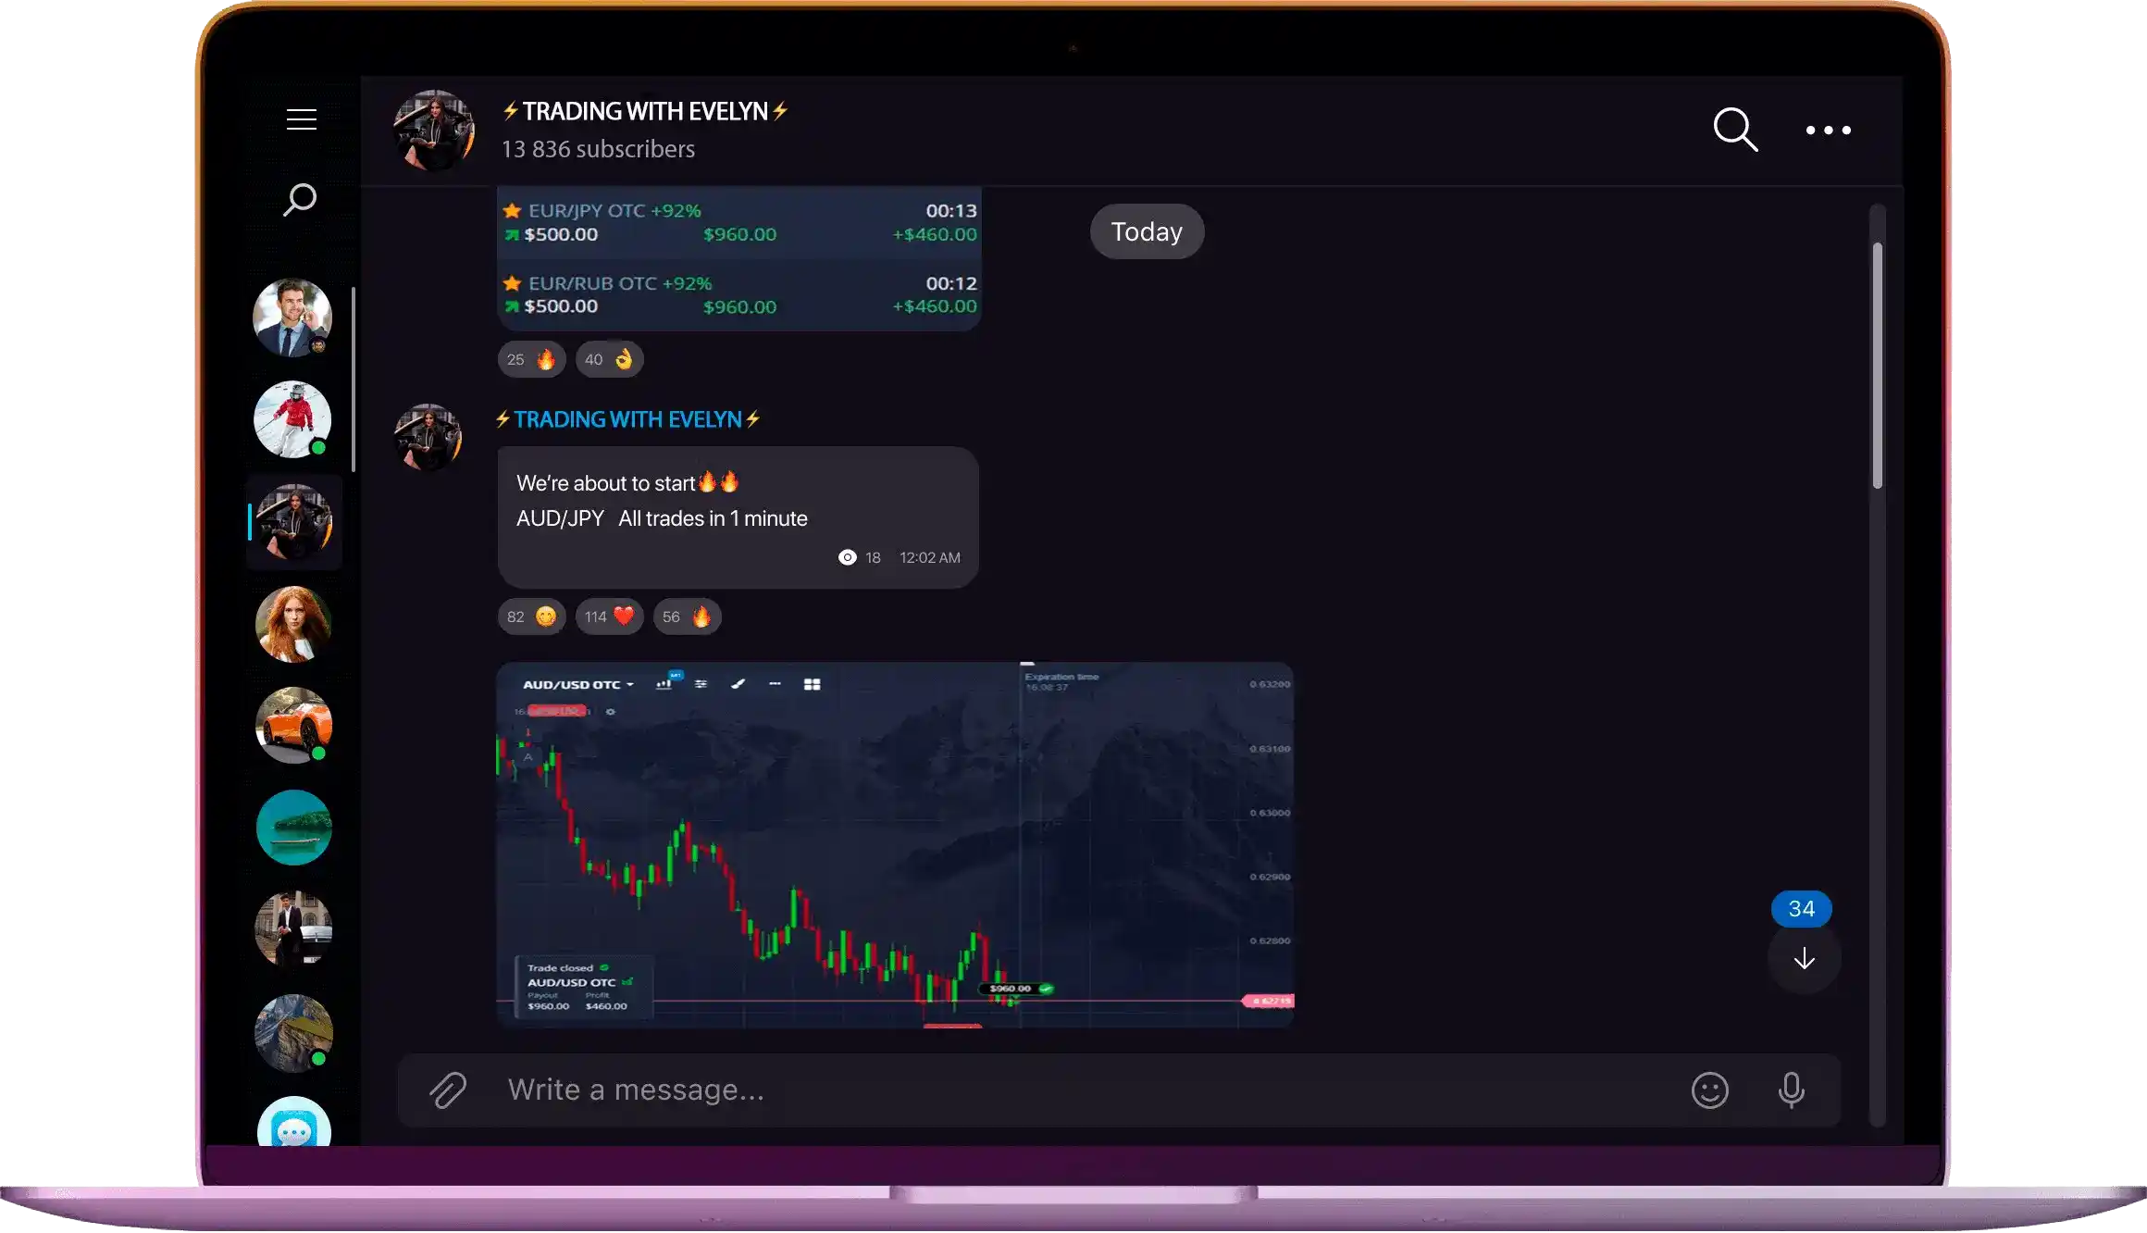Open chat with man in suit avatar

tap(292, 318)
